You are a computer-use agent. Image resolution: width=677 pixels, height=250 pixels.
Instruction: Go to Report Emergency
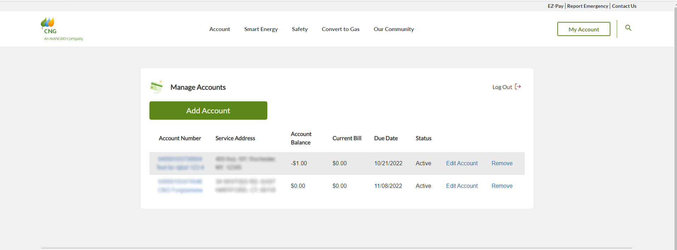[x=587, y=6]
